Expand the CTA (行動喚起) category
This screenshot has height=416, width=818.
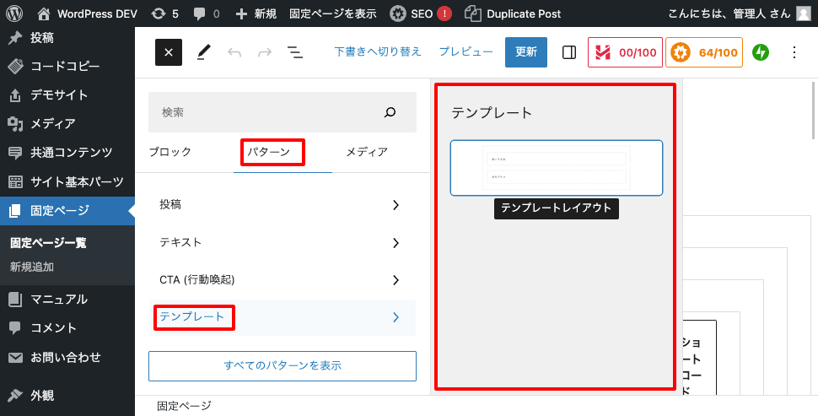click(x=282, y=279)
